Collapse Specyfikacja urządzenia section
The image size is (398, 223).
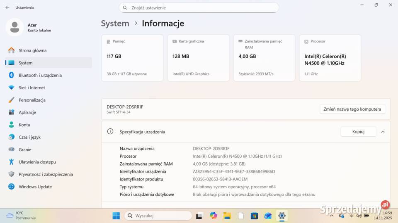382,132
